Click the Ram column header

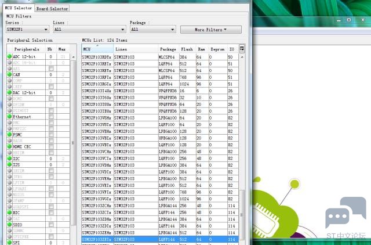pos(201,49)
